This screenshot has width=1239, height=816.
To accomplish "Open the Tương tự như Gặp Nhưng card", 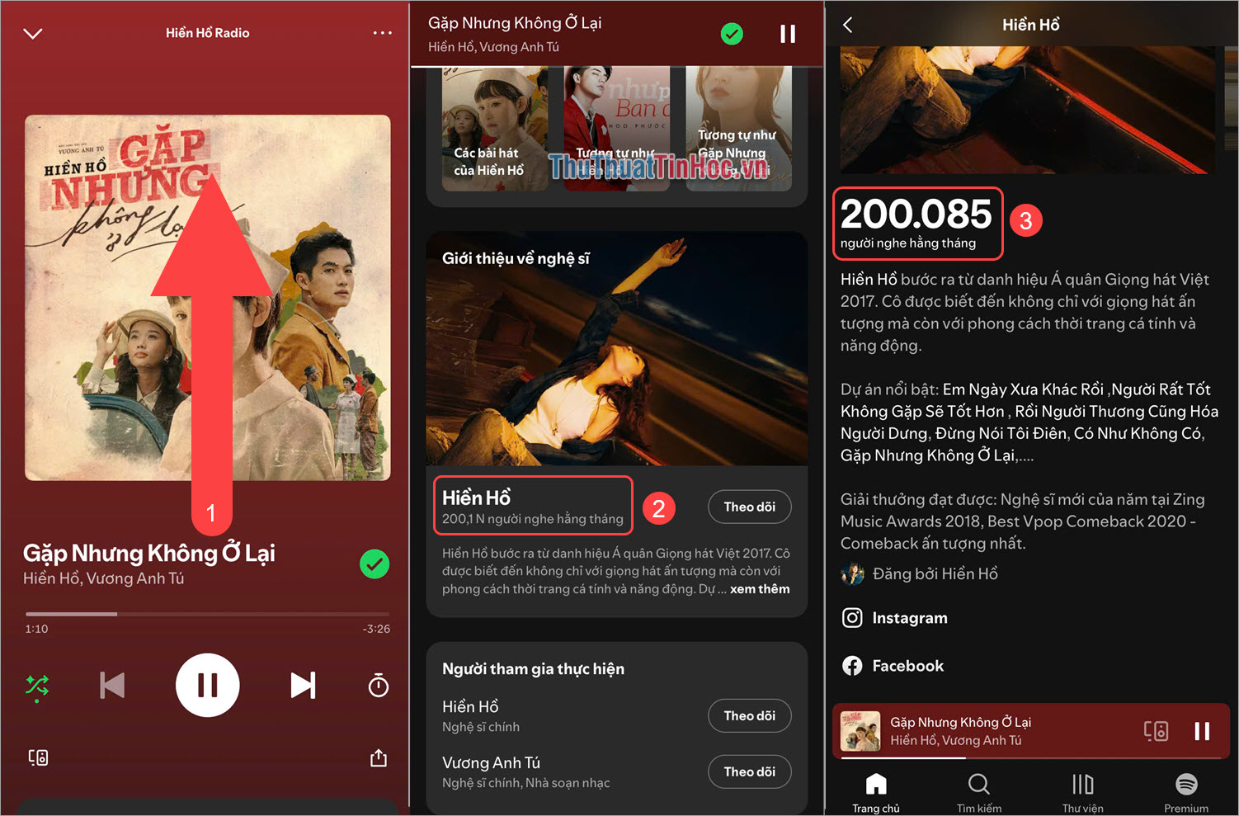I will pos(738,129).
